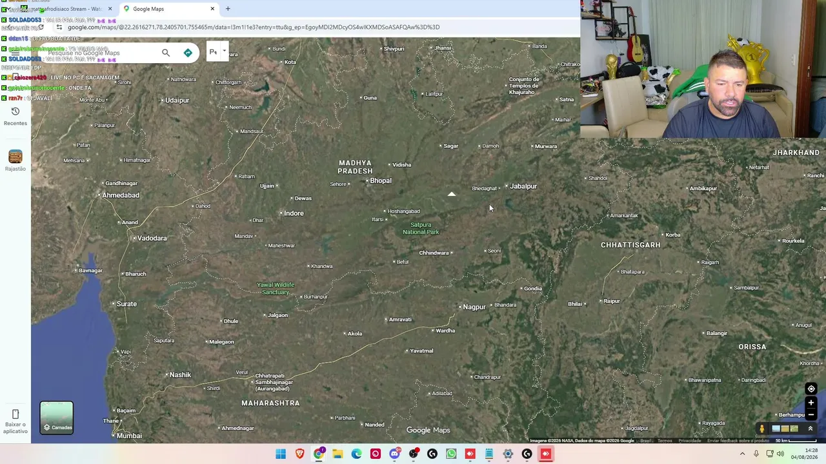The width and height of the screenshot is (826, 464).
Task: Zoom out on the map
Action: click(811, 415)
